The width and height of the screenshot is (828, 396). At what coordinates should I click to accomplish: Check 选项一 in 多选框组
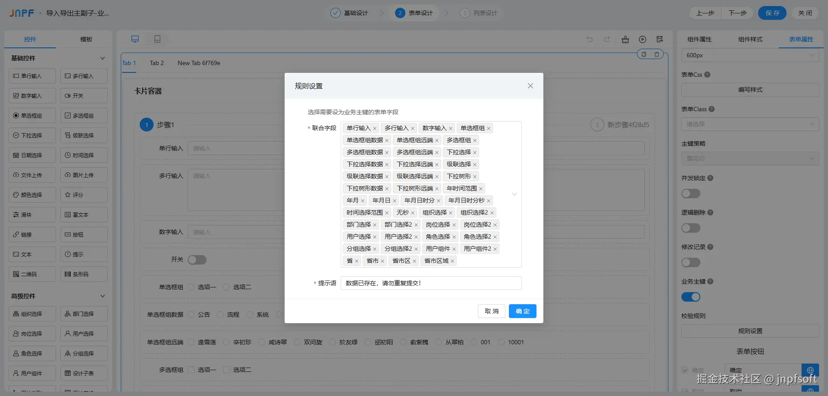point(191,370)
